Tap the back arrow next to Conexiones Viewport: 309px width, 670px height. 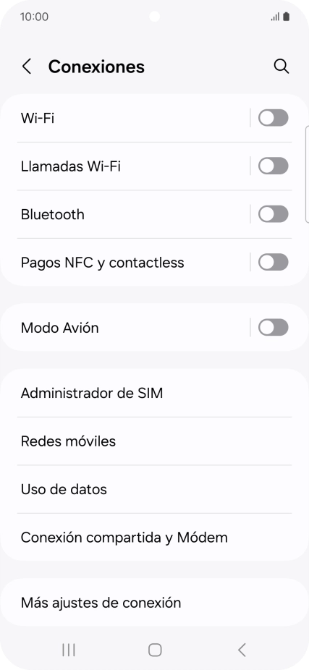pyautogui.click(x=27, y=67)
